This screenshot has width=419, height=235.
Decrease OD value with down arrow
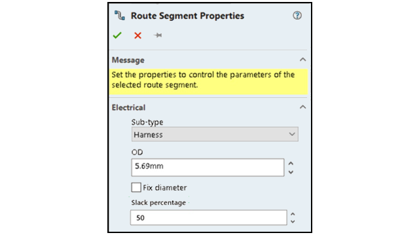291,172
